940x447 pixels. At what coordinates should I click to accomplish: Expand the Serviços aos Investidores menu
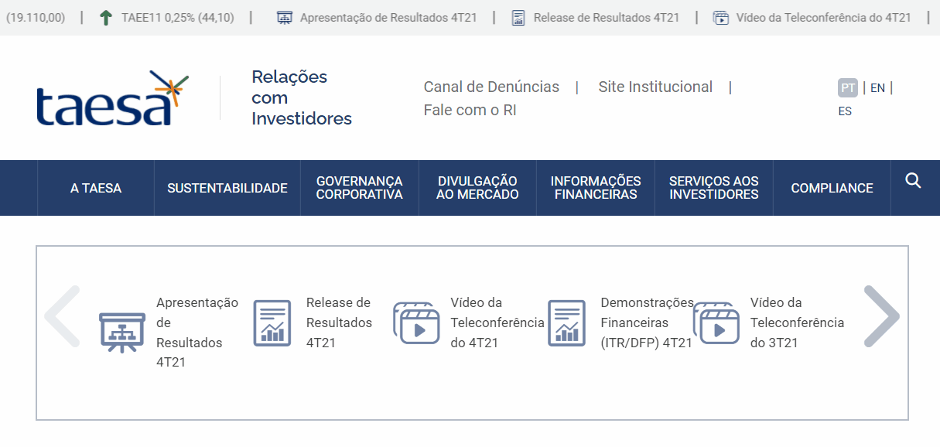[x=713, y=188]
